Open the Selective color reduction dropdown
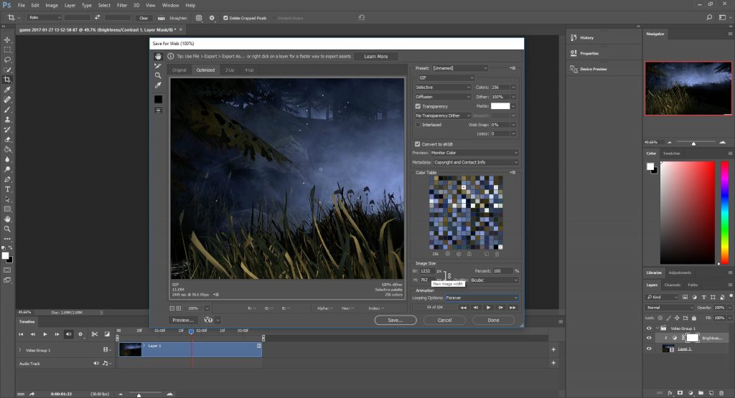 pyautogui.click(x=443, y=87)
